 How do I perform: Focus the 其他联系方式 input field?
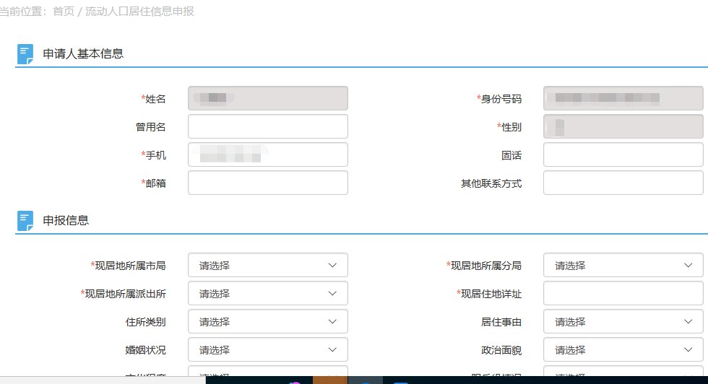click(623, 183)
